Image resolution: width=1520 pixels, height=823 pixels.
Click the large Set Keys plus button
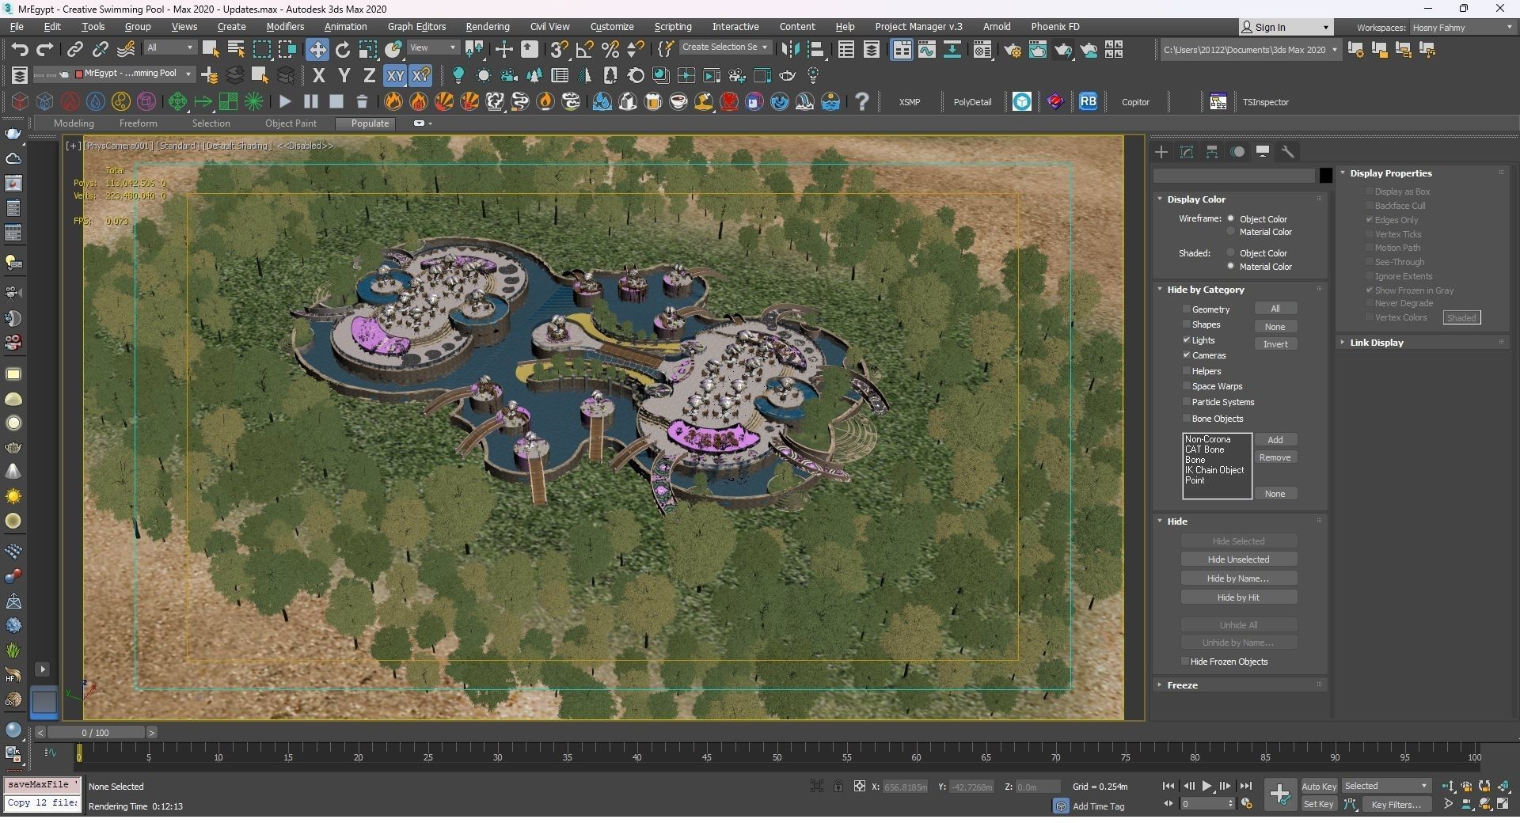[x=1279, y=795]
